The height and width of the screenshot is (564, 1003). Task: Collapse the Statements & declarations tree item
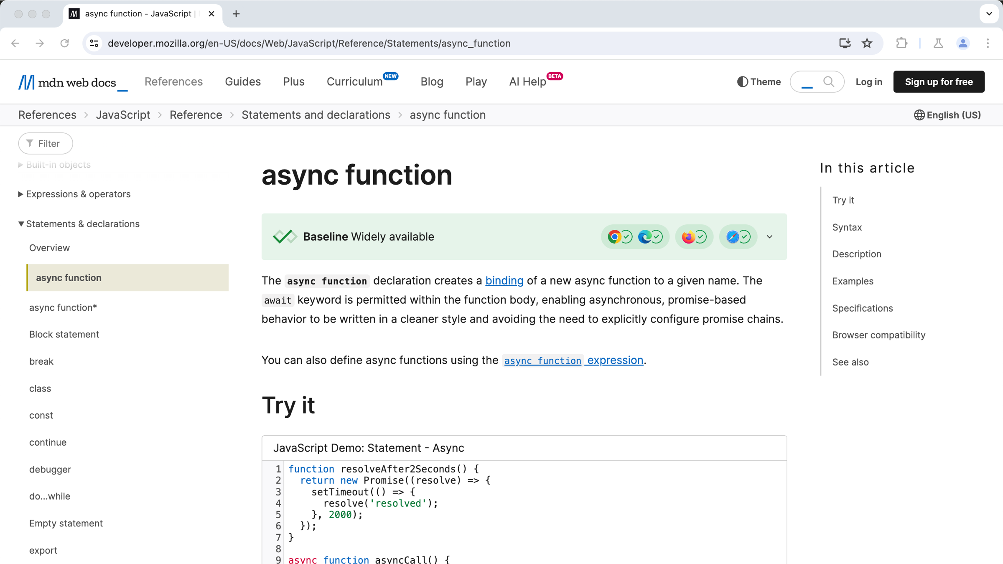20,224
